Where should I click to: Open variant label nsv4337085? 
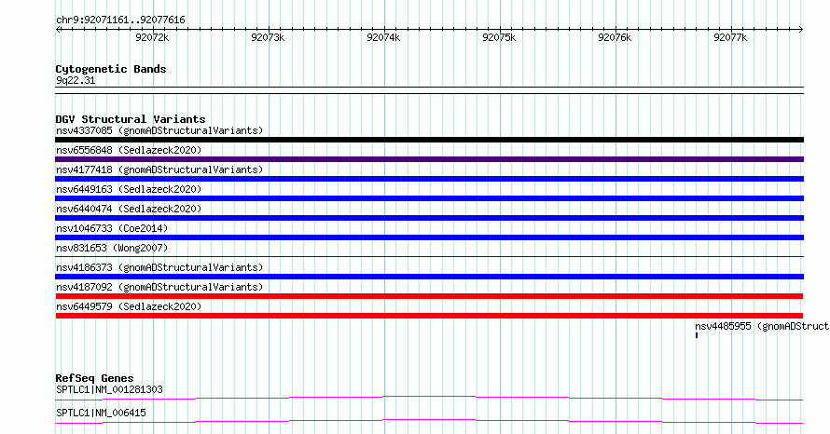pyautogui.click(x=159, y=130)
